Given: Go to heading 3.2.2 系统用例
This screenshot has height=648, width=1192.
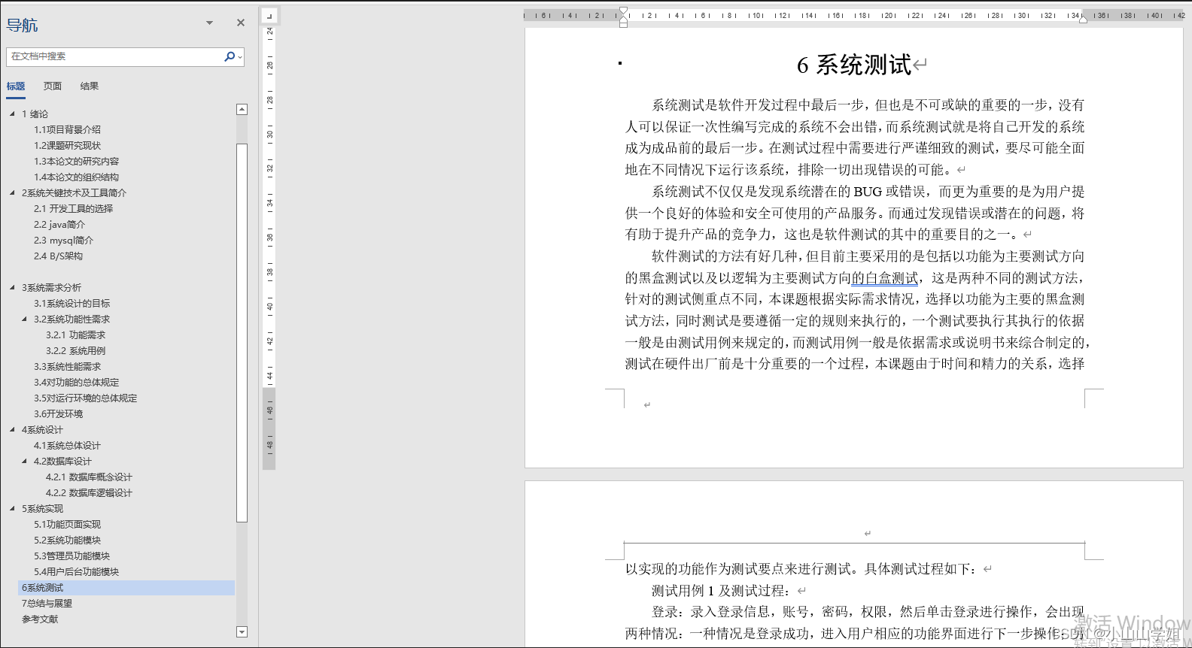Looking at the screenshot, I should [x=75, y=351].
